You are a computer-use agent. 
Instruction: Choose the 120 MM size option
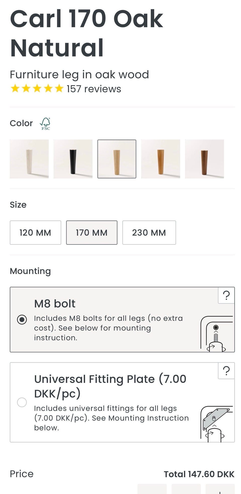35,232
